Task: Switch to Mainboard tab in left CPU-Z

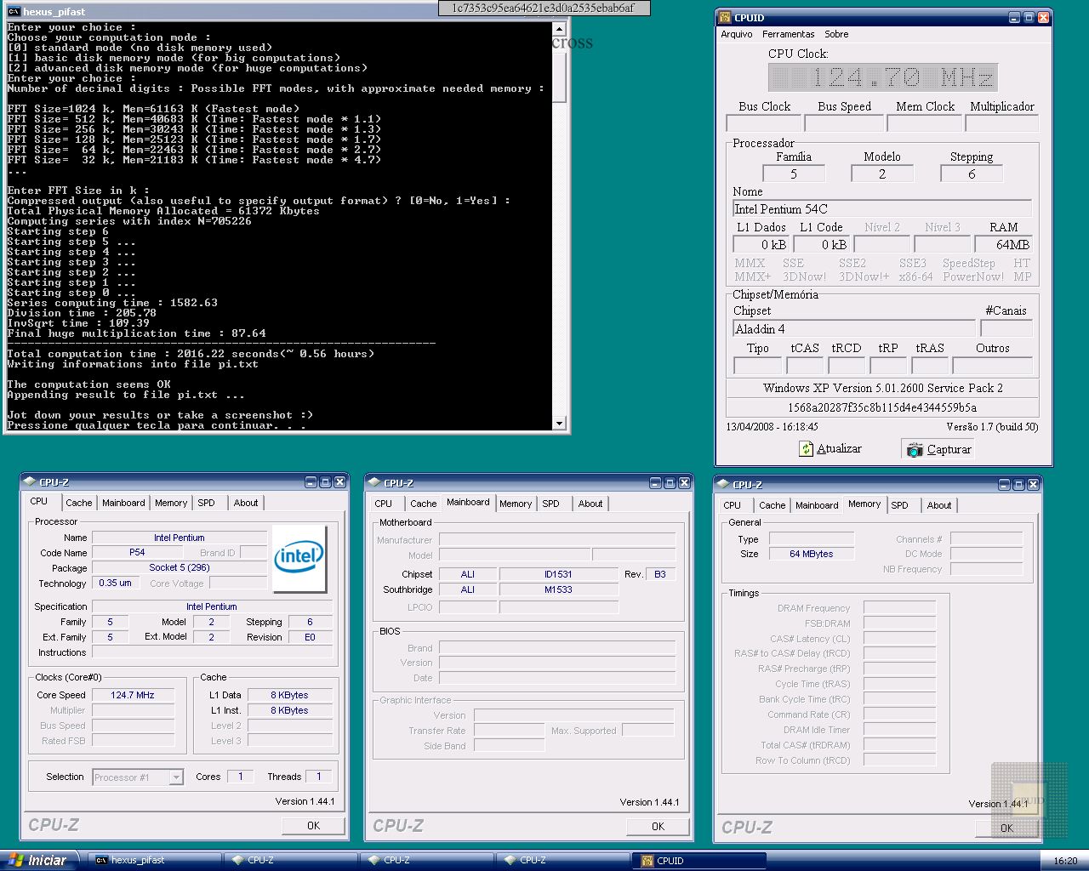Action: [123, 503]
